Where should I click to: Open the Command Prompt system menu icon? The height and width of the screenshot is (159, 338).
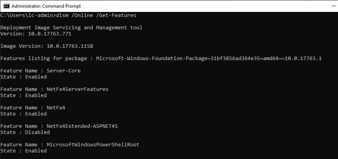coord(7,6)
